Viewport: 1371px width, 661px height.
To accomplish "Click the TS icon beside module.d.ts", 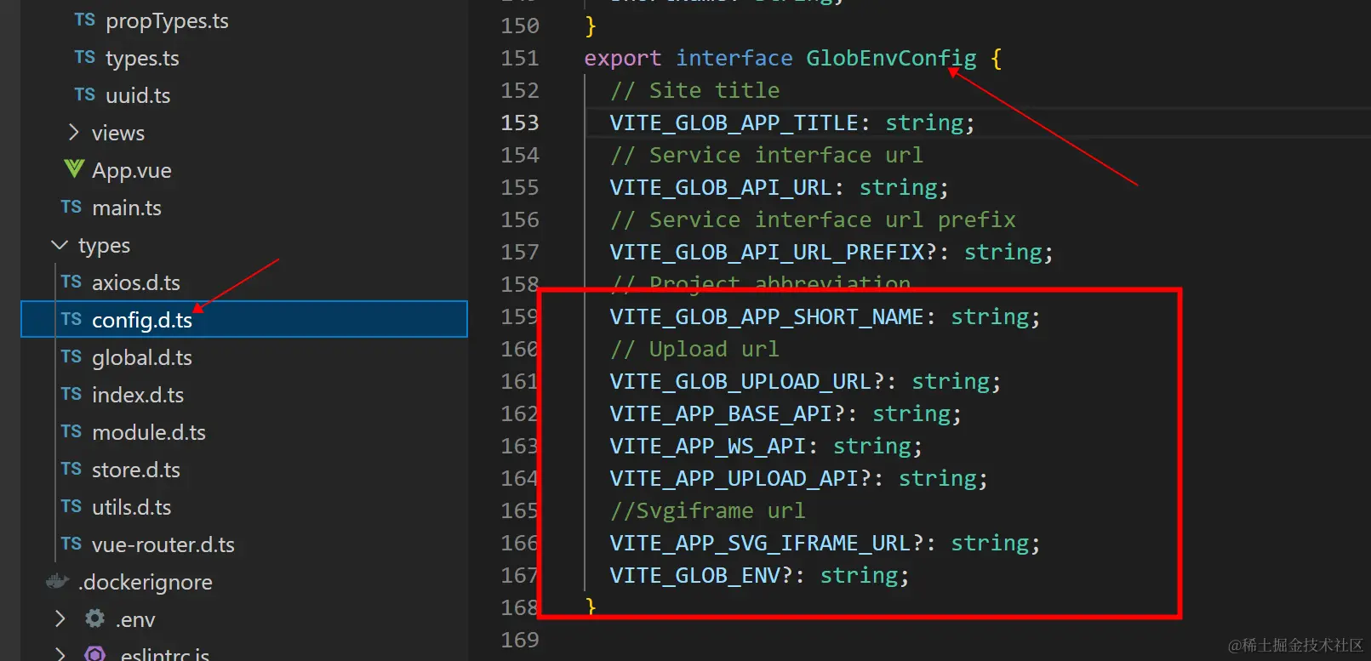I will pyautogui.click(x=71, y=432).
